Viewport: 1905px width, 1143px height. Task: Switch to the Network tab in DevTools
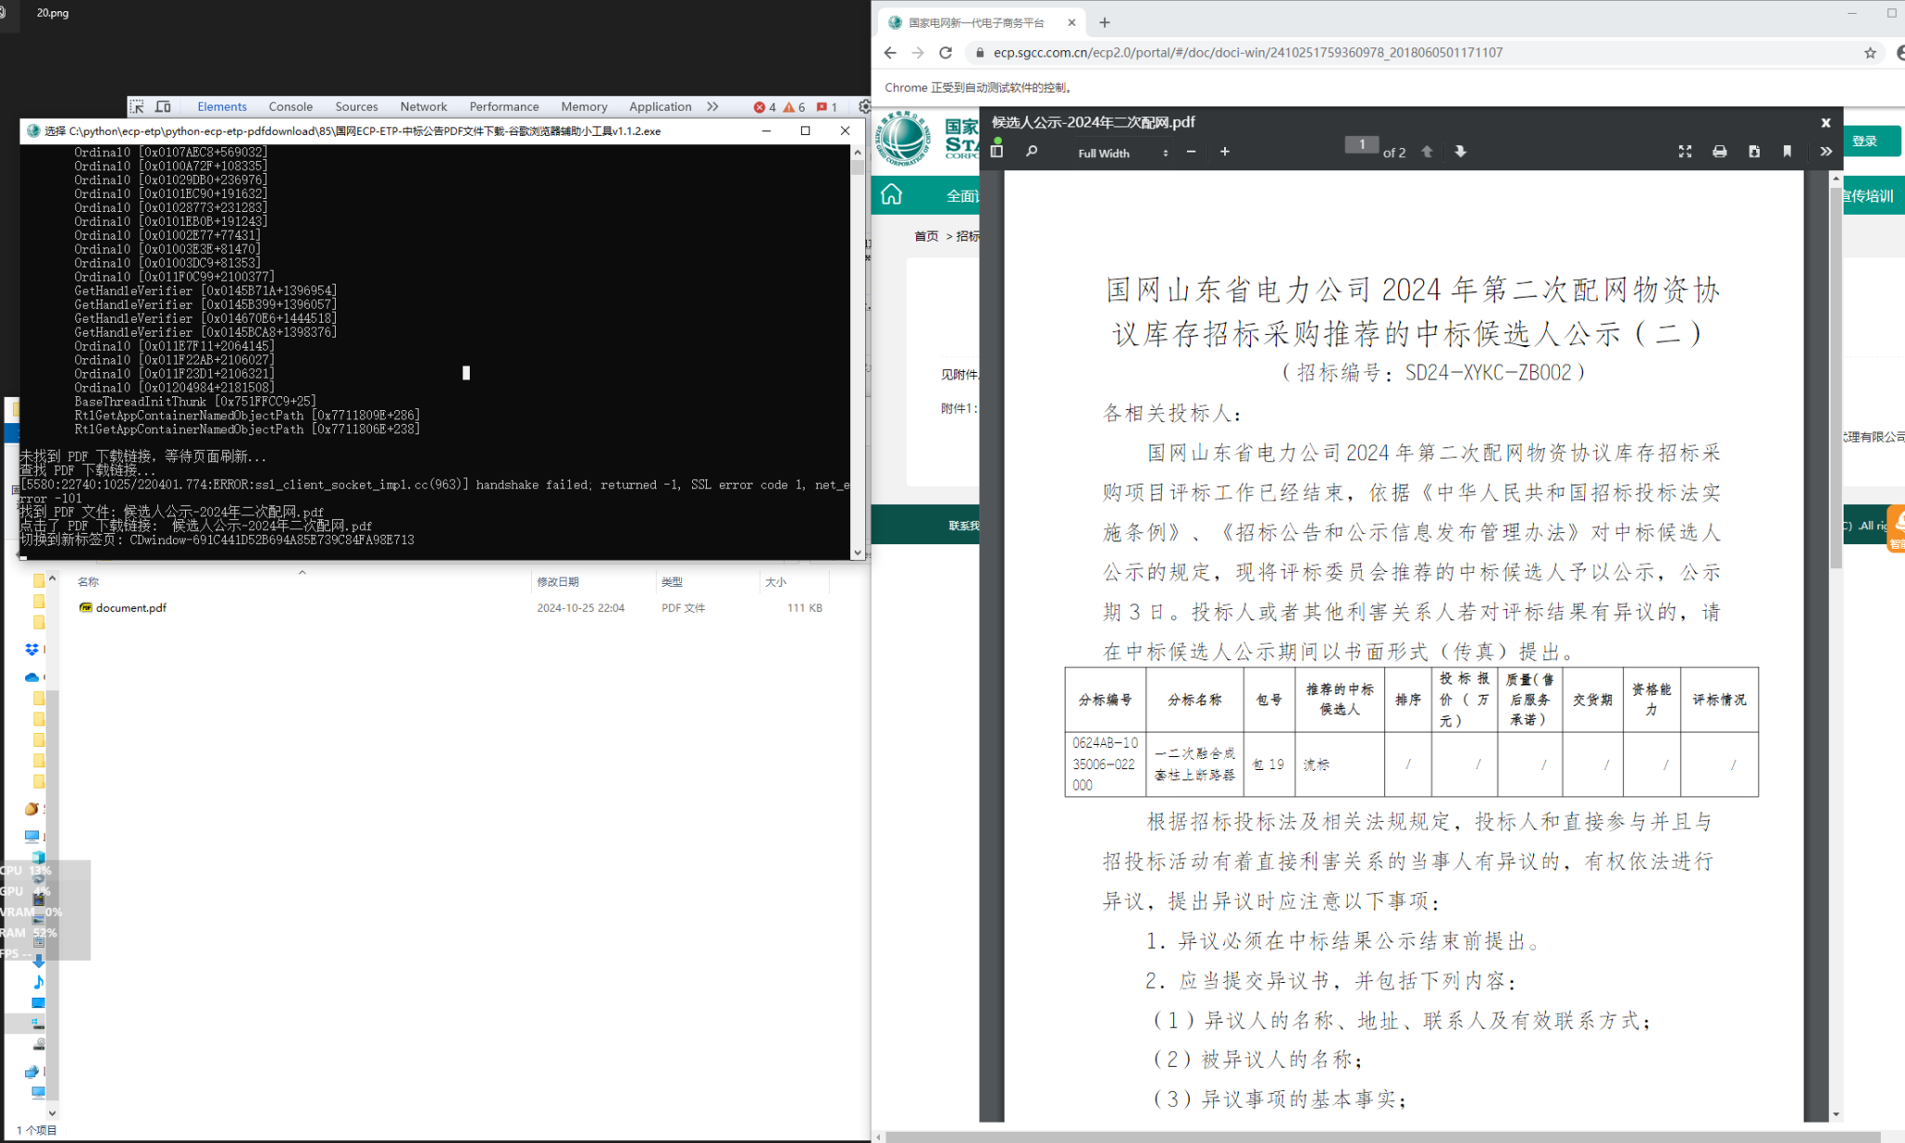click(x=424, y=106)
